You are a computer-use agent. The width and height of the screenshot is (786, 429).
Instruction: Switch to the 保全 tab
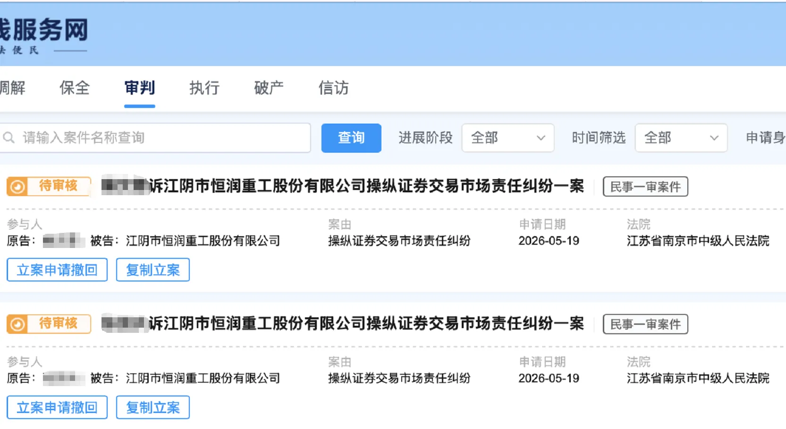pos(75,88)
